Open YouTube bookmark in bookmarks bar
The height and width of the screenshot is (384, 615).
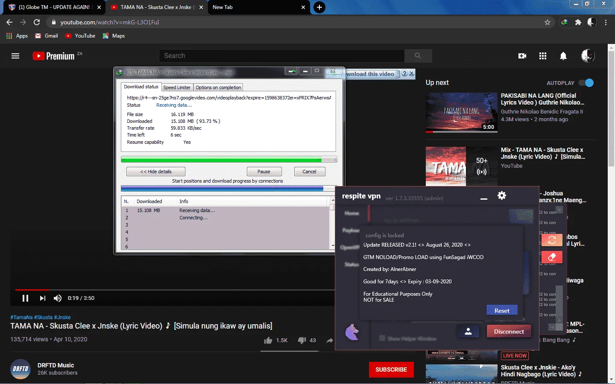pyautogui.click(x=80, y=36)
